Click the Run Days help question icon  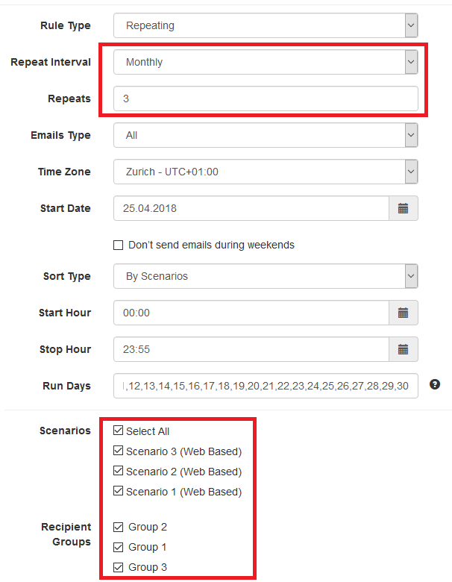pos(435,384)
